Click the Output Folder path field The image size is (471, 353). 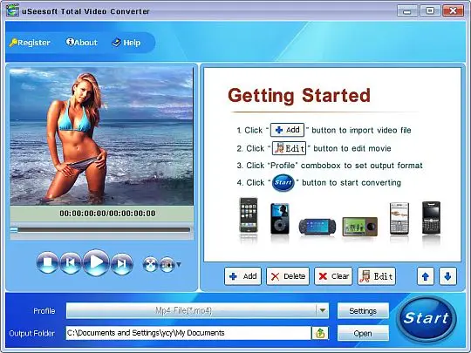coord(188,333)
